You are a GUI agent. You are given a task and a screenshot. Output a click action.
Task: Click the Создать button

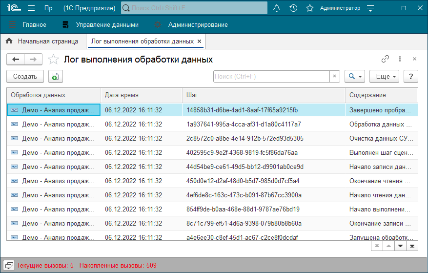coord(25,76)
